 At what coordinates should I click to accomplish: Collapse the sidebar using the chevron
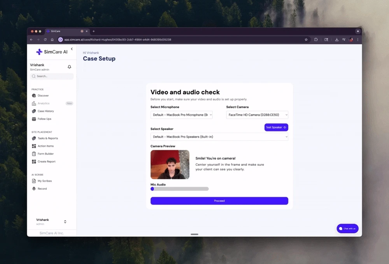72,49
